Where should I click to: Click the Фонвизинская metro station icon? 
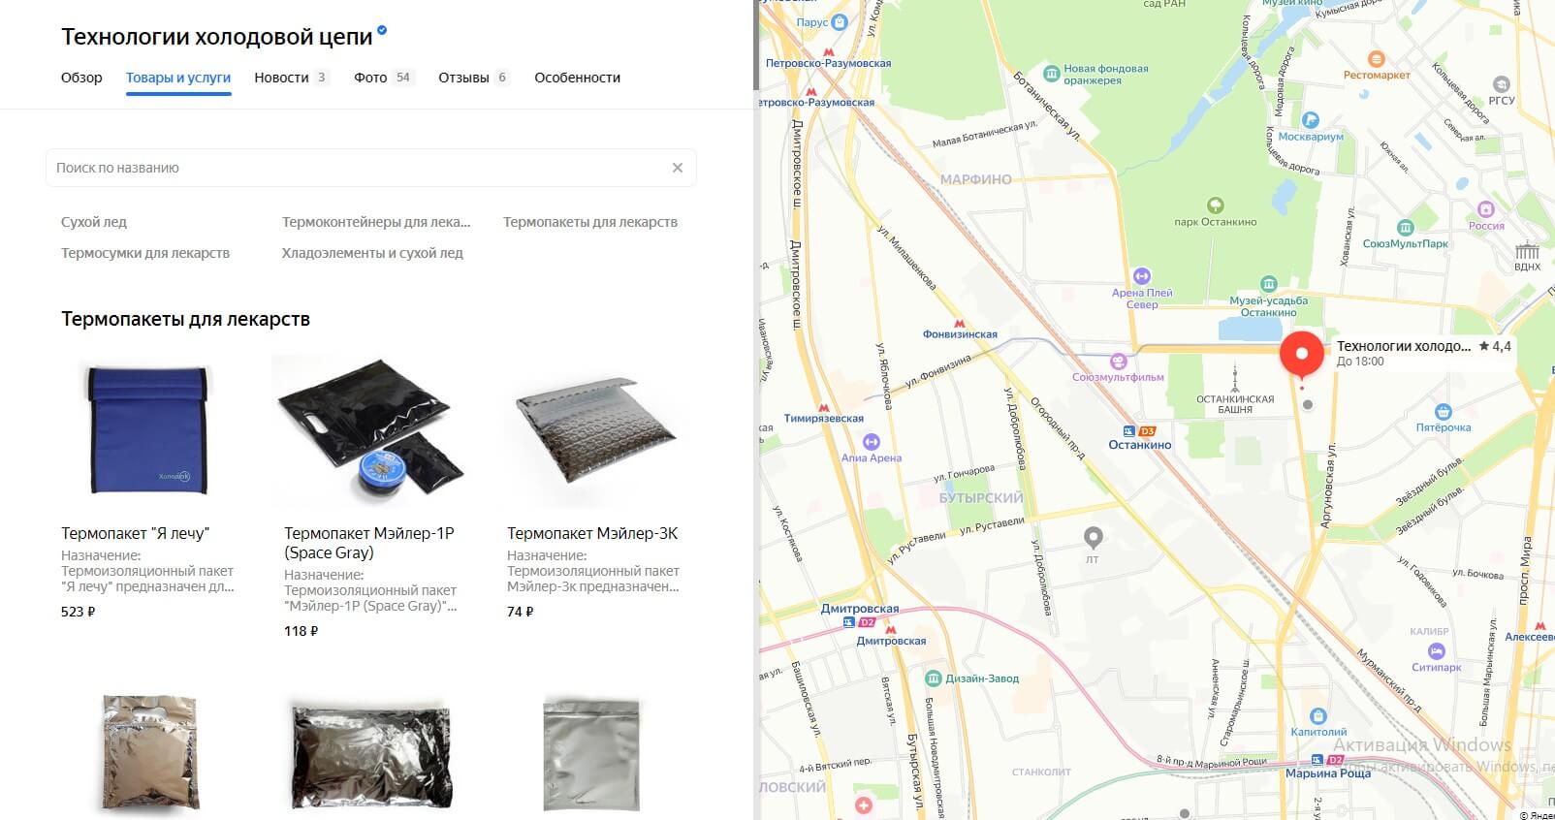pos(959,323)
